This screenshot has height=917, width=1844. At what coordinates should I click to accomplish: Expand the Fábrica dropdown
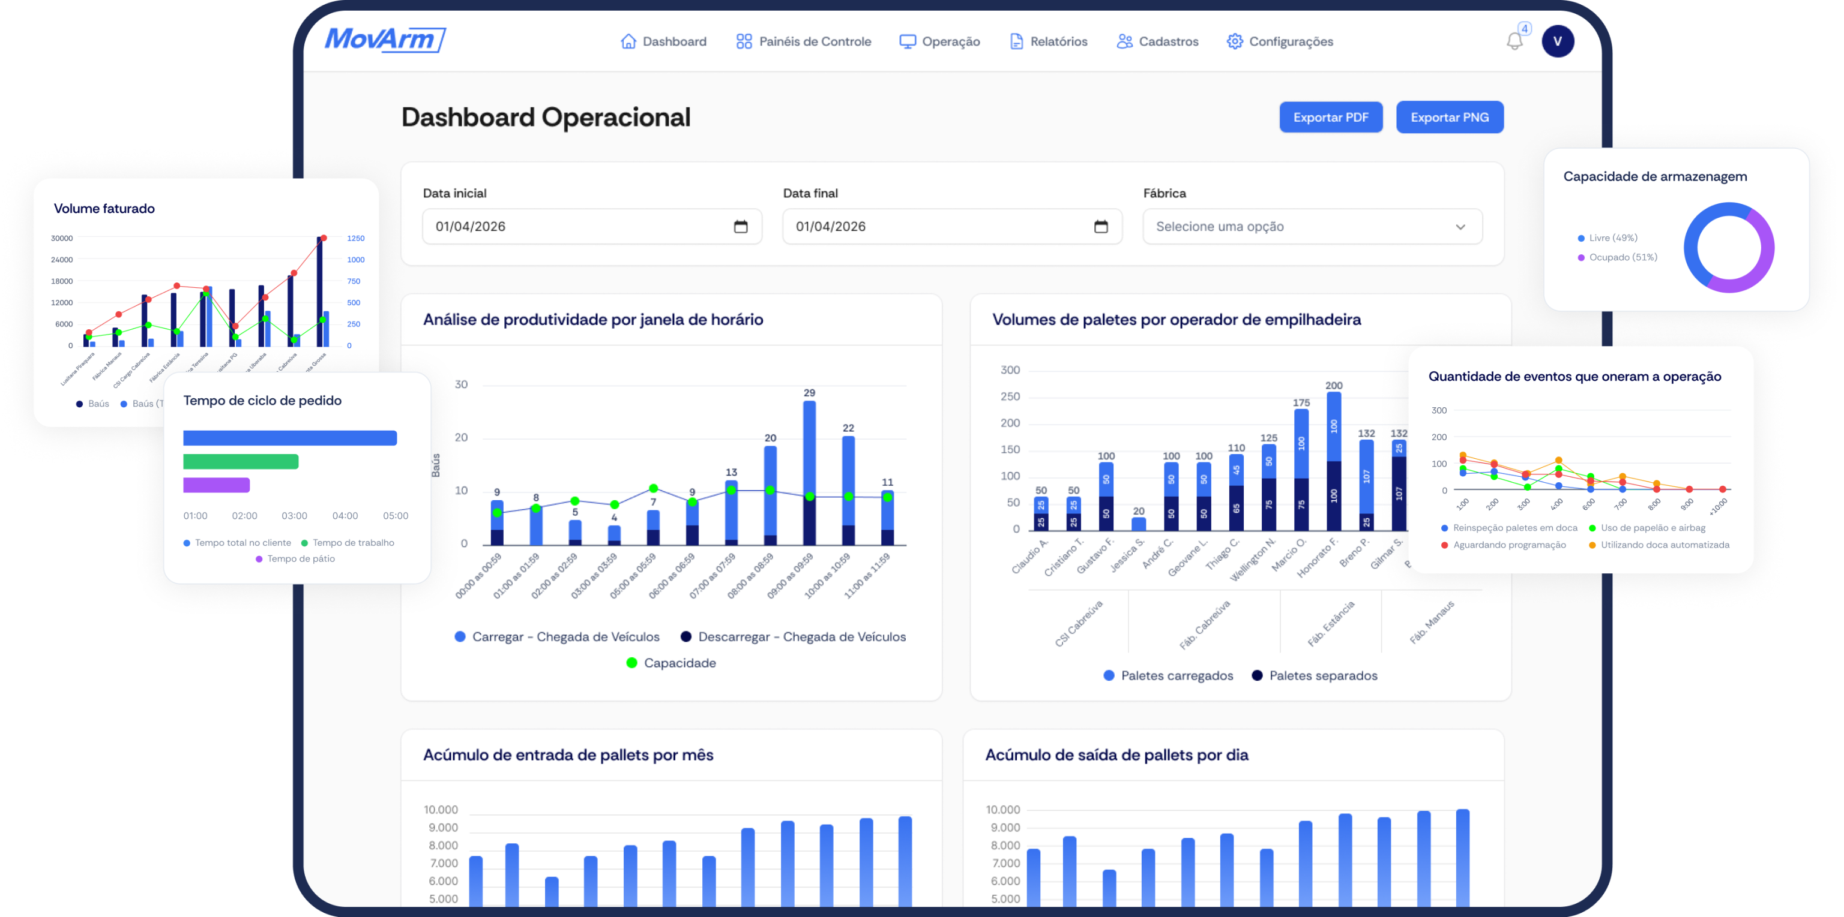1312,227
